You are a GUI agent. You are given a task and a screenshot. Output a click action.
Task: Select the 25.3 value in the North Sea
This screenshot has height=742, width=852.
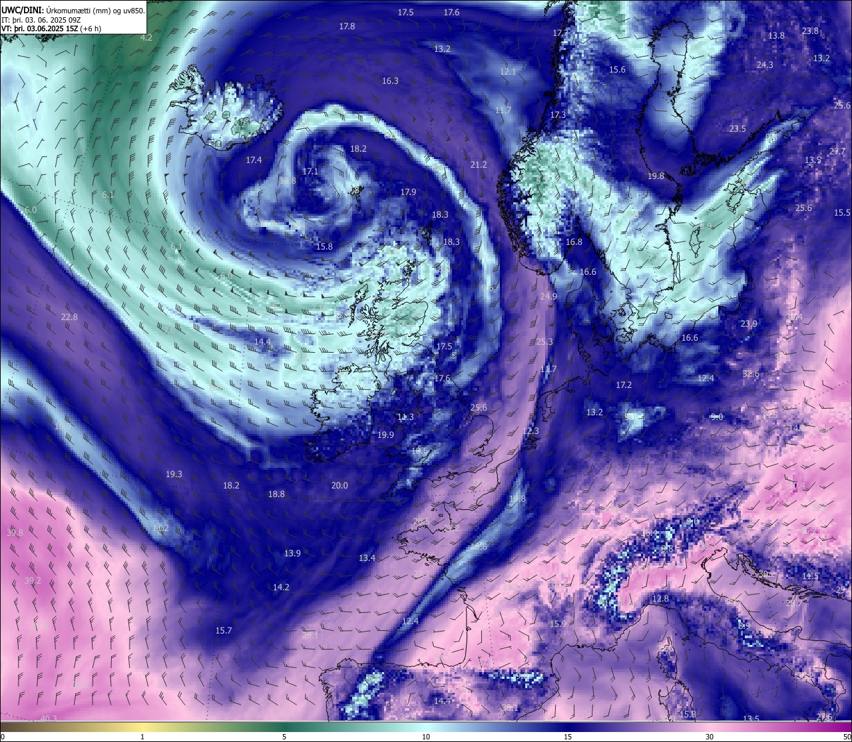[544, 342]
